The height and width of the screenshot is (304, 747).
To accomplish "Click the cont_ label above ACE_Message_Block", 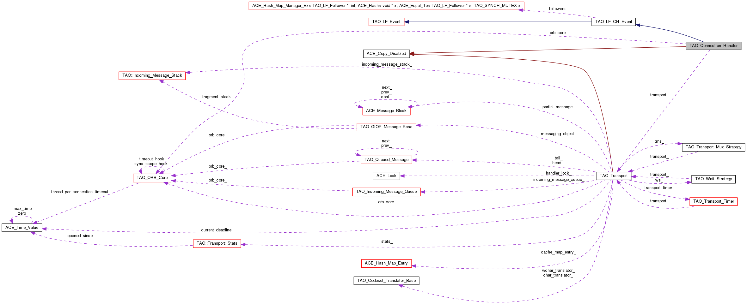I will [x=386, y=97].
